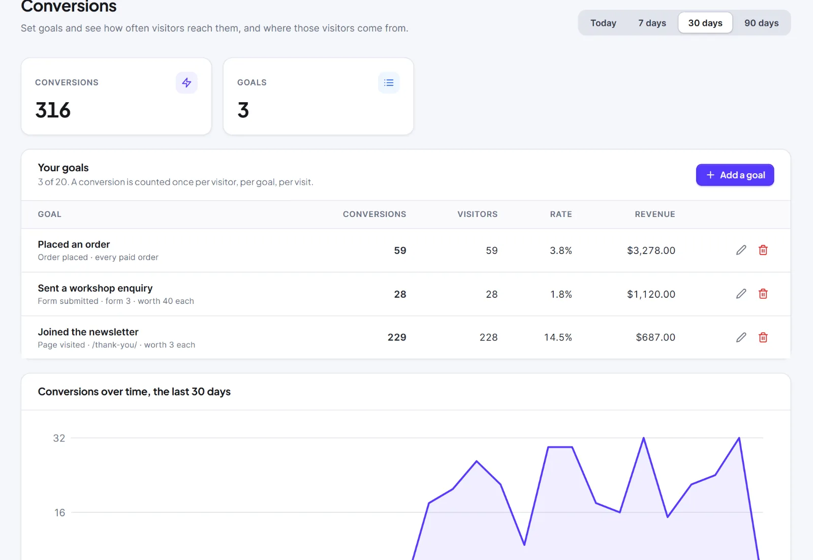Click the Conversions column header
This screenshot has height=560, width=813.
(374, 214)
